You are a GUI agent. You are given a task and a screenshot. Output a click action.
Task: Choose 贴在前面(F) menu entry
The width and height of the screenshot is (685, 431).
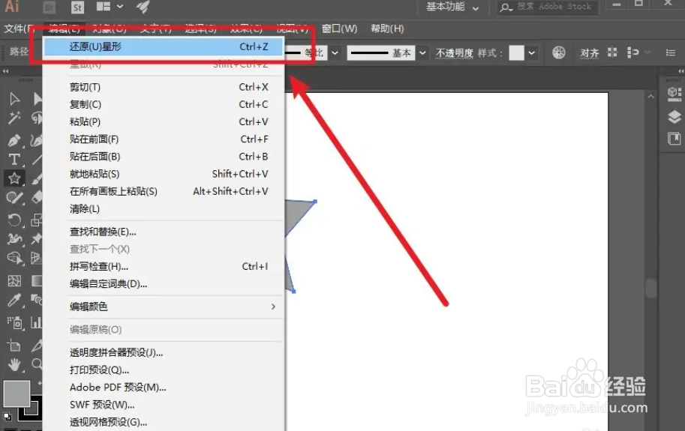click(x=164, y=139)
